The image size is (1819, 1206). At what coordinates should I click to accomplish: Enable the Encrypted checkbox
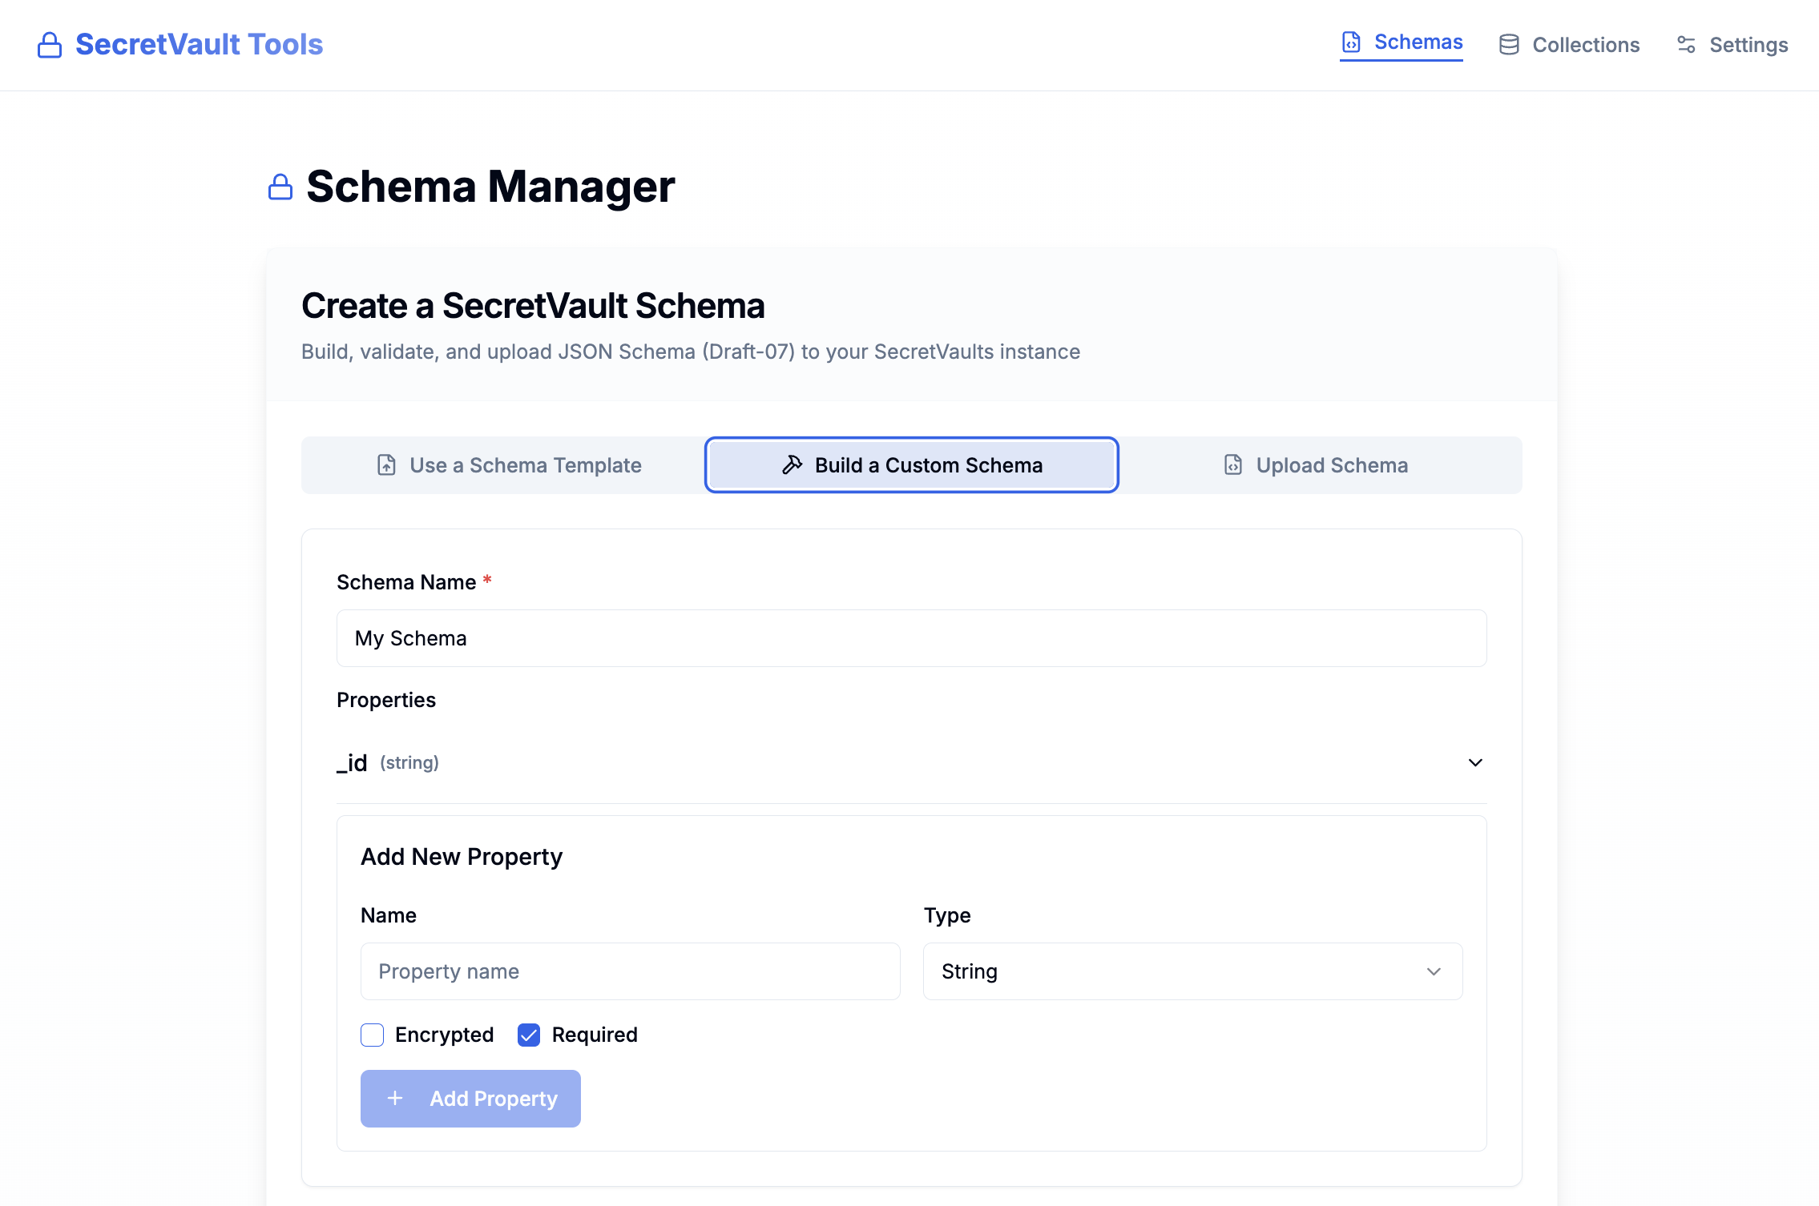pos(372,1035)
